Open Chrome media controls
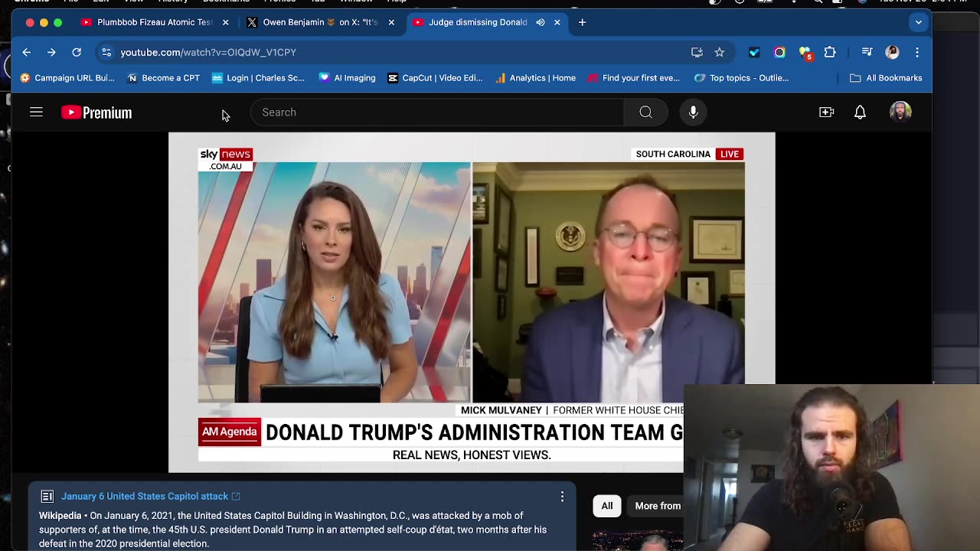The height and width of the screenshot is (551, 980). tap(867, 52)
